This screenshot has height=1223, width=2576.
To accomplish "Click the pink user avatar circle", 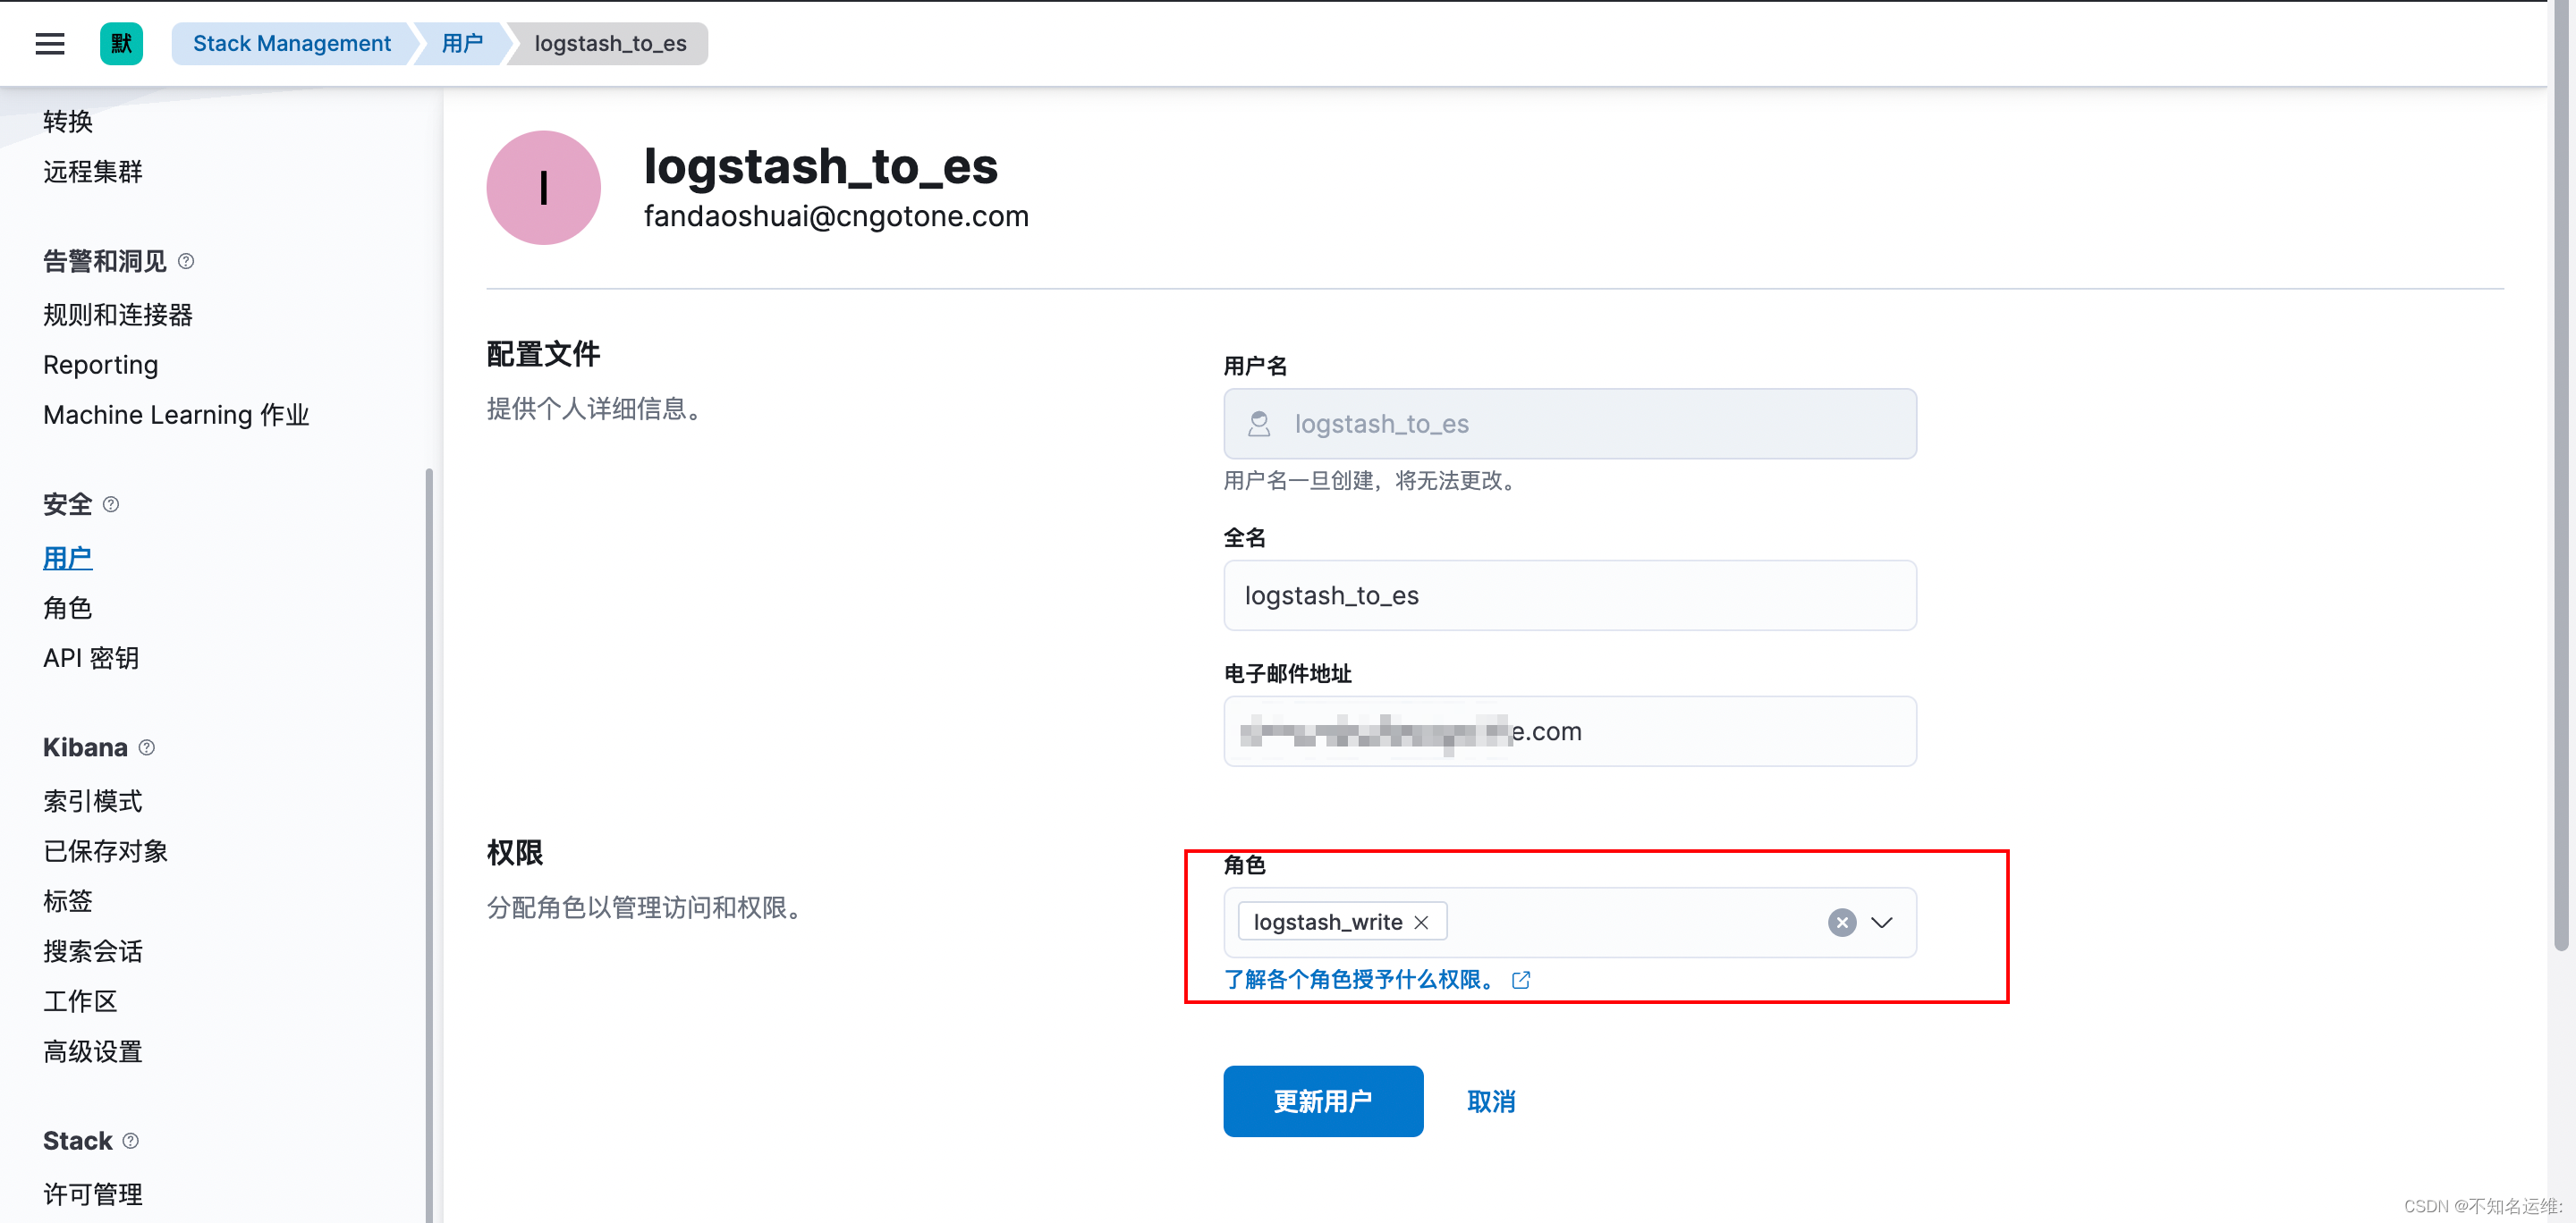I will tap(543, 188).
